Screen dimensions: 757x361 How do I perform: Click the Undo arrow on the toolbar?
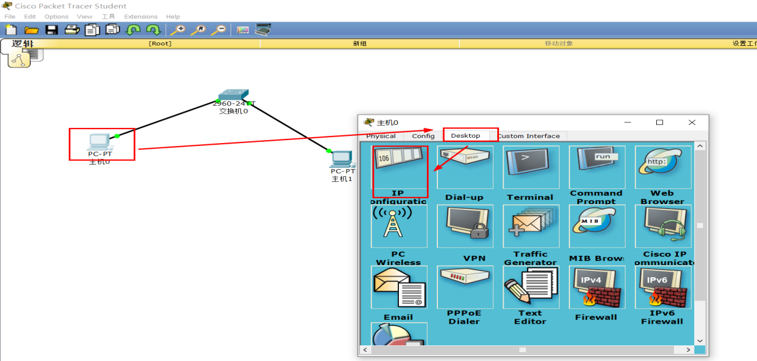tap(132, 30)
